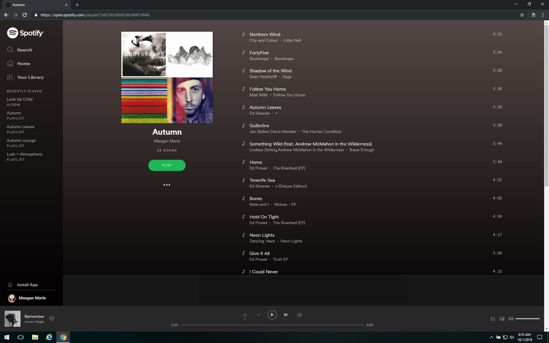549x343 pixels.
Task: Click the browser address bar URL
Action: (95, 15)
